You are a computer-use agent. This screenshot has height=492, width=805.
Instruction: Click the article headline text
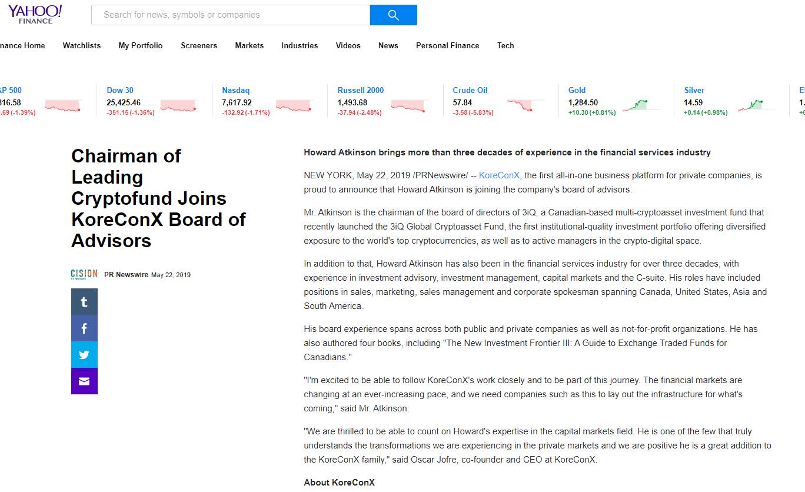click(x=159, y=198)
